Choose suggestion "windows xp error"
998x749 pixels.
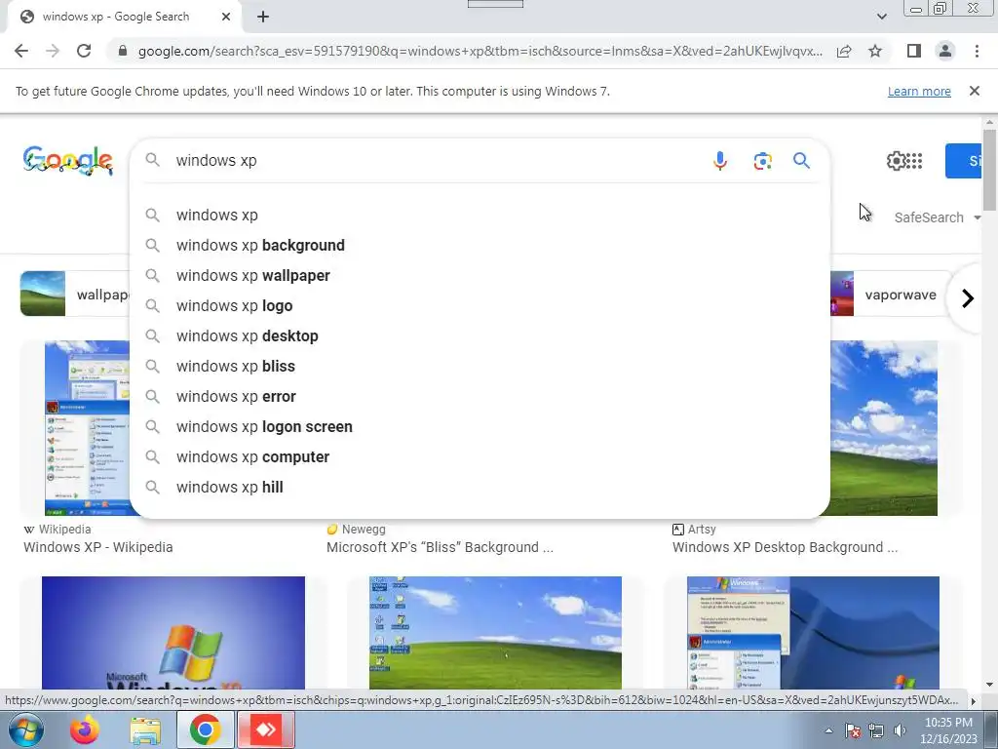(480, 397)
